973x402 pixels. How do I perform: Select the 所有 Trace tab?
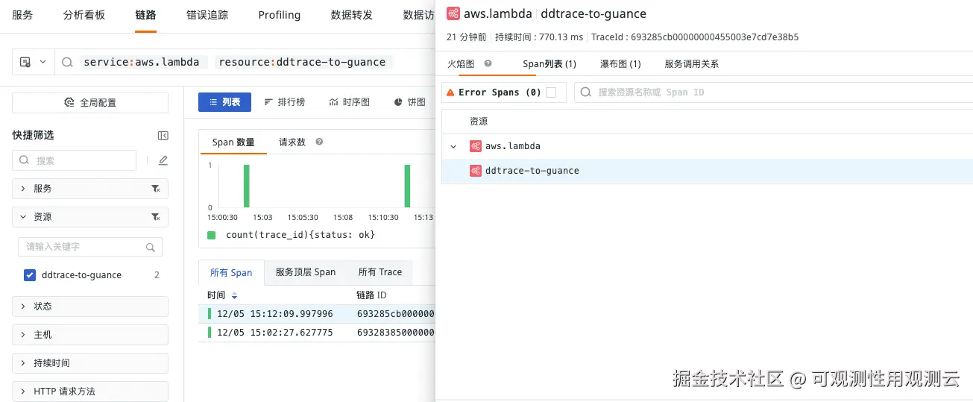coord(380,272)
